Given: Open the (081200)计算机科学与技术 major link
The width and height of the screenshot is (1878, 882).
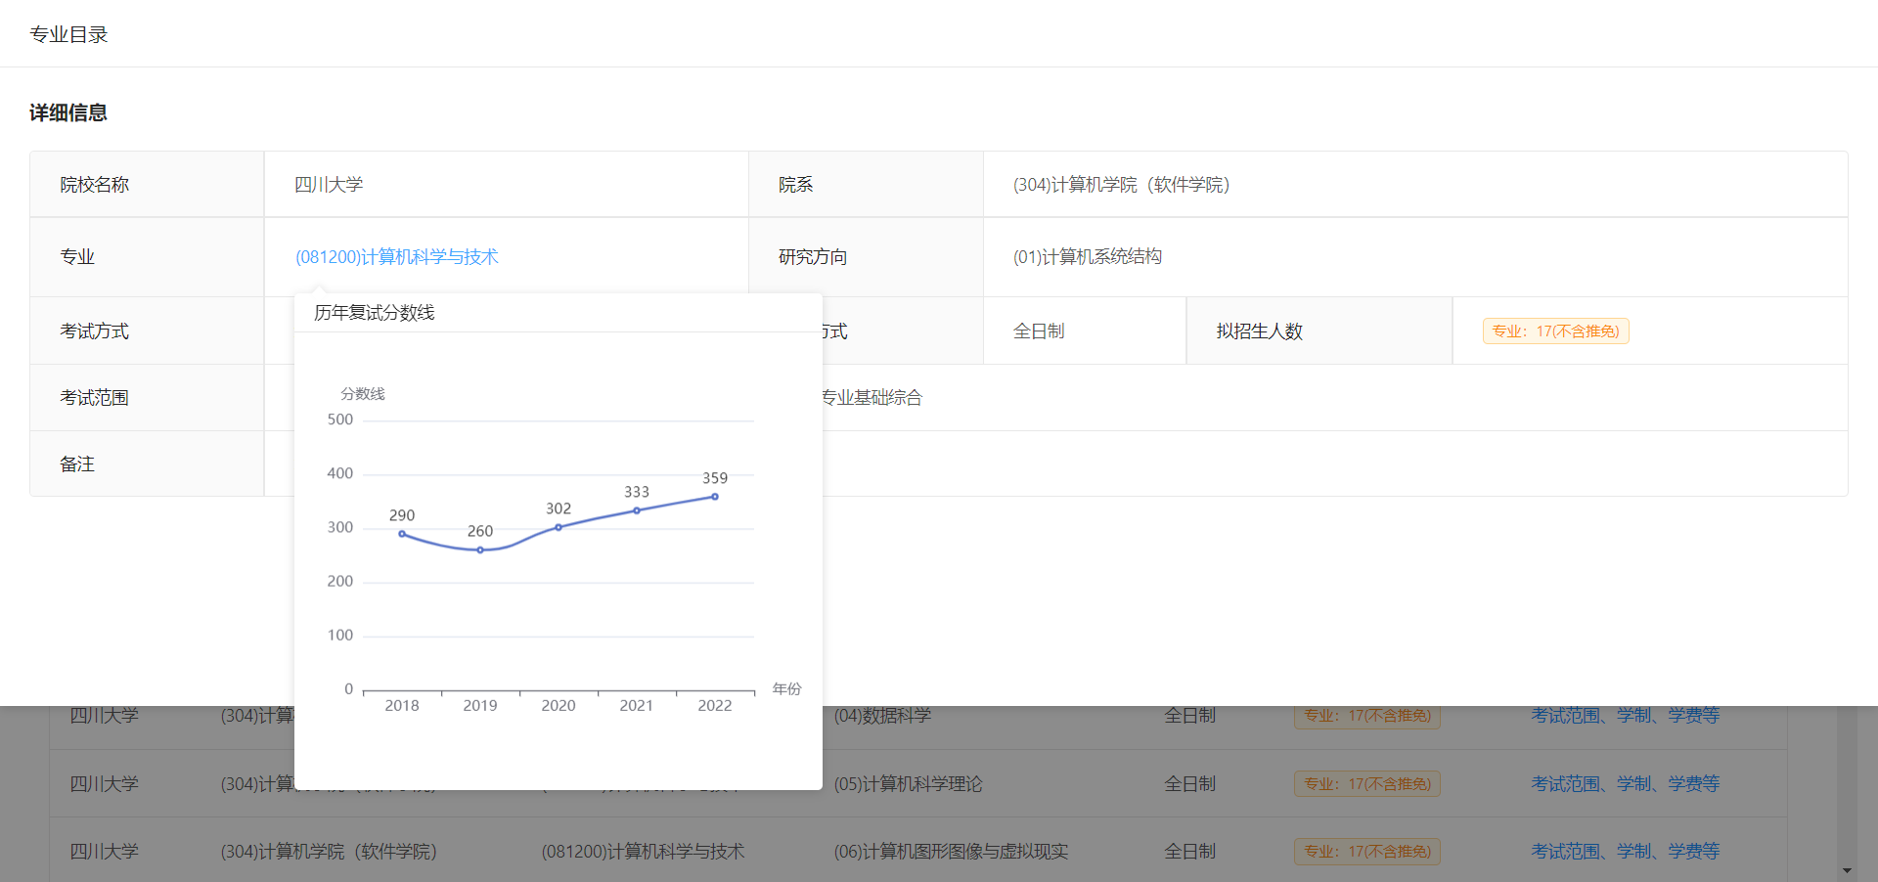Looking at the screenshot, I should tap(397, 257).
